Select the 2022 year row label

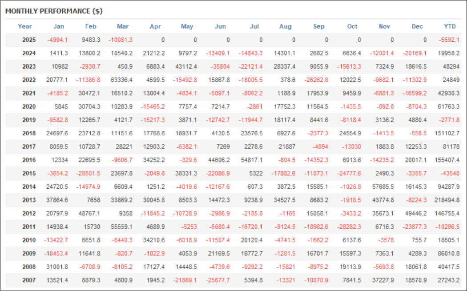pyautogui.click(x=29, y=80)
